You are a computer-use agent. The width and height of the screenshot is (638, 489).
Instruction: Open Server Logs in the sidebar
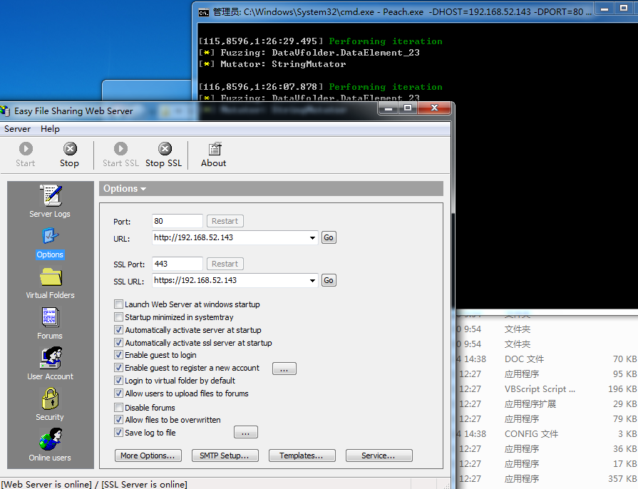tap(50, 201)
